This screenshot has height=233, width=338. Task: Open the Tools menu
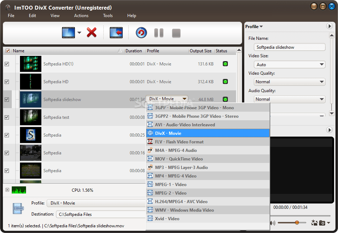click(x=108, y=16)
